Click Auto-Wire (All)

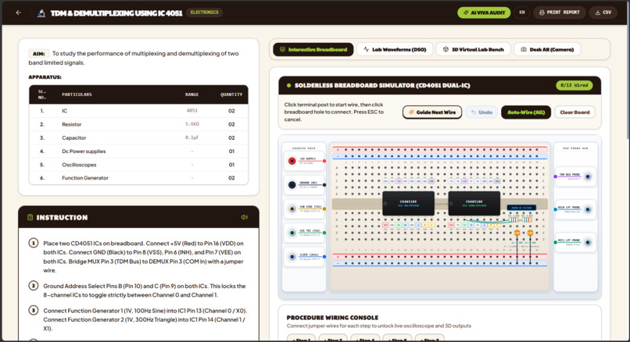[526, 112]
